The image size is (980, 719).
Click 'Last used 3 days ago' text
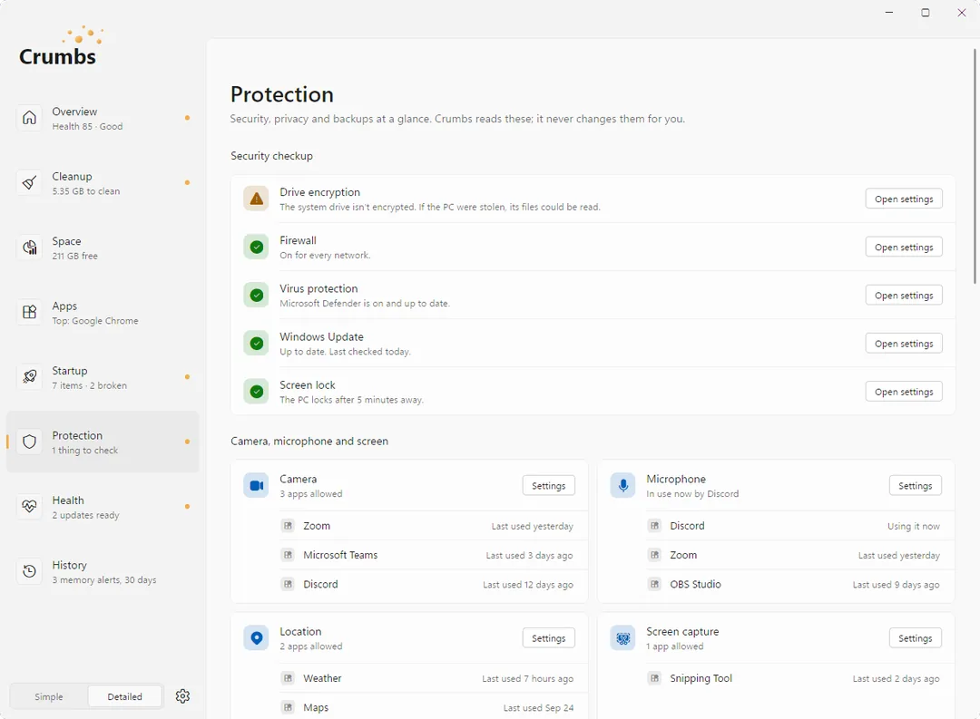click(529, 555)
